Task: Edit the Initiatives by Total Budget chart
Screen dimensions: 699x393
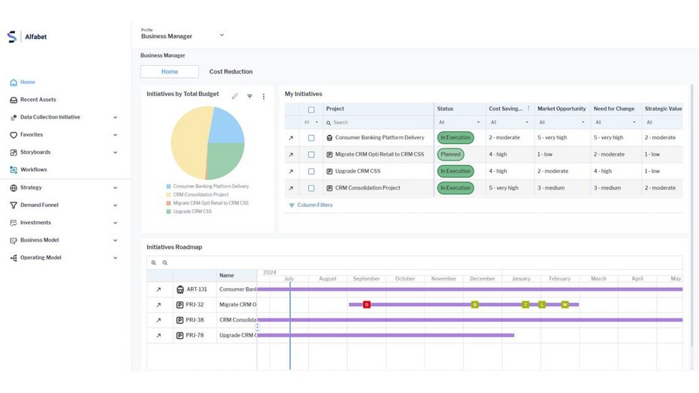Action: (235, 96)
